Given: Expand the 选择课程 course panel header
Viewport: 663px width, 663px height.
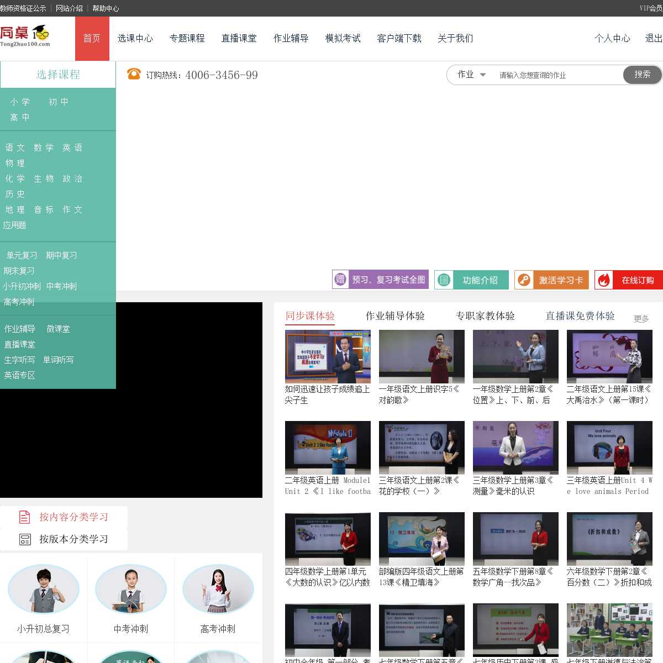Looking at the screenshot, I should click(58, 75).
